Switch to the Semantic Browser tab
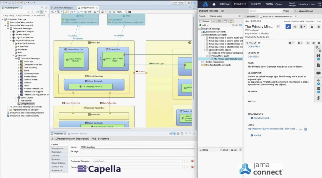The width and height of the screenshot is (322, 178). click(79, 134)
